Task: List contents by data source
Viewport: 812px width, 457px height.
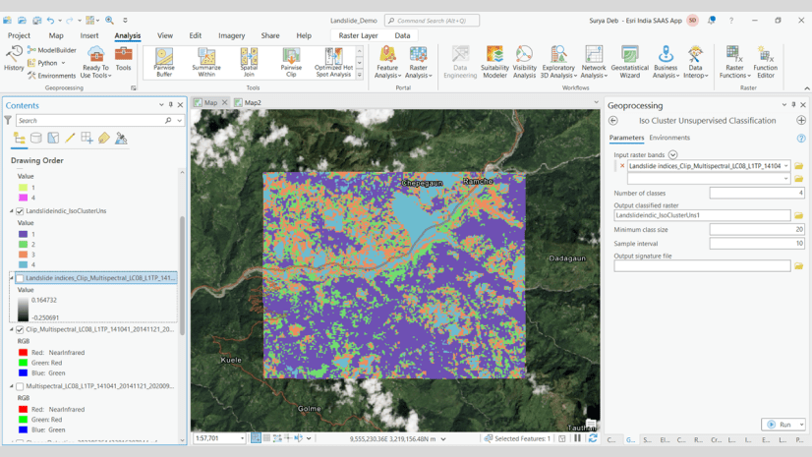Action: [35, 139]
